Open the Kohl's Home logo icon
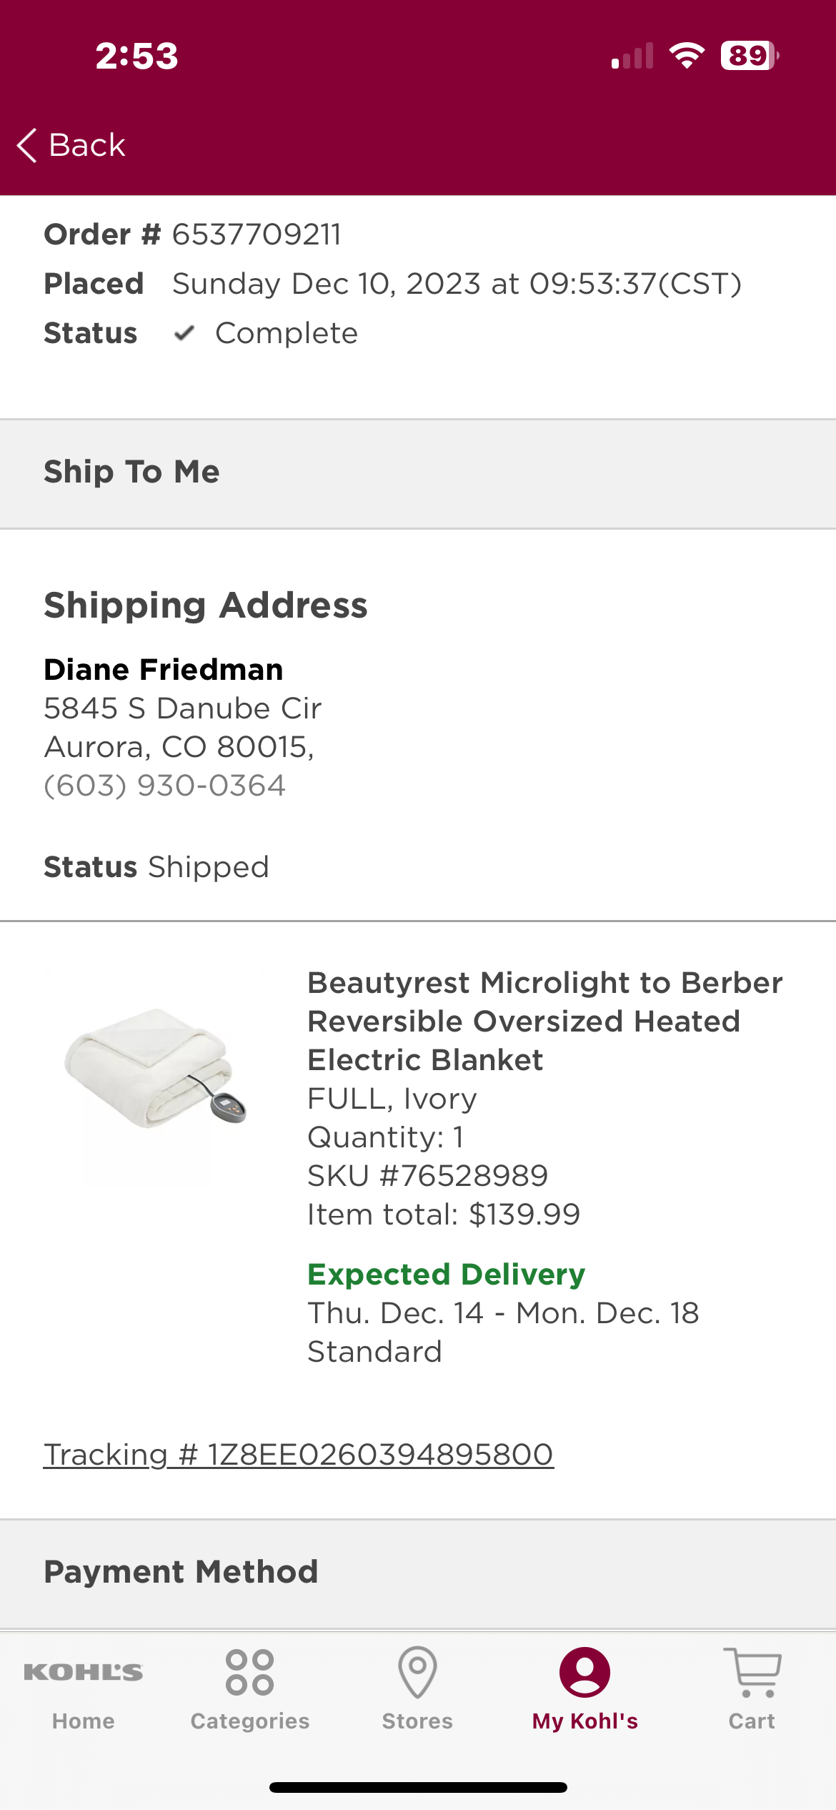This screenshot has height=1810, width=836. 83,1672
